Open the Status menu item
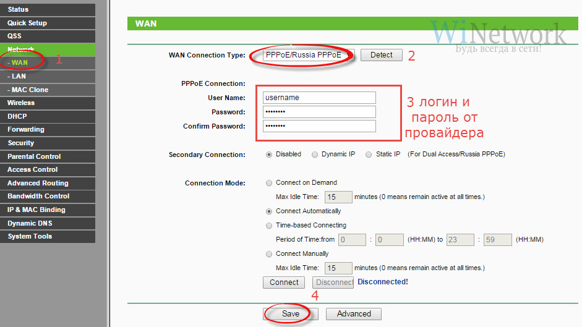The image size is (582, 327). coord(48,10)
